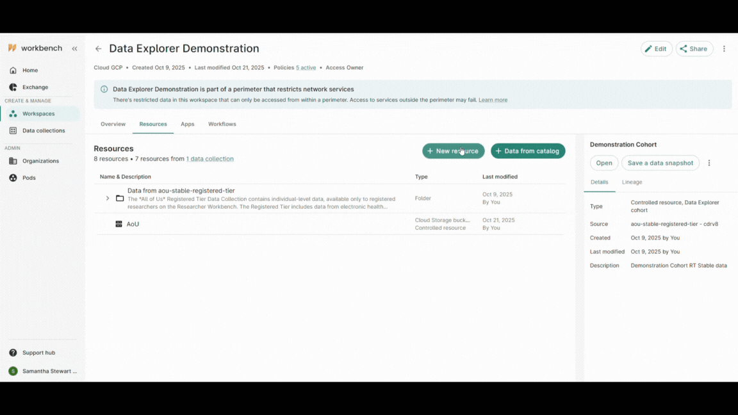
Task: Open workspace more options kebab menu
Action: (x=725, y=49)
